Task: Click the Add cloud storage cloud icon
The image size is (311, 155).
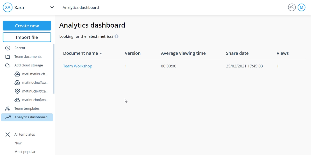Action: point(8,65)
